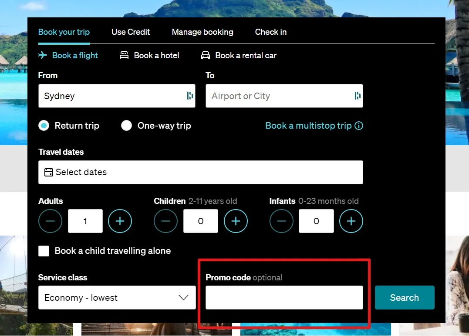Click the car icon for rental car

tap(206, 55)
